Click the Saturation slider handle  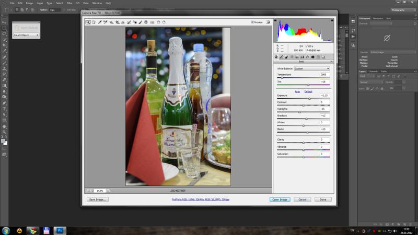pos(304,157)
